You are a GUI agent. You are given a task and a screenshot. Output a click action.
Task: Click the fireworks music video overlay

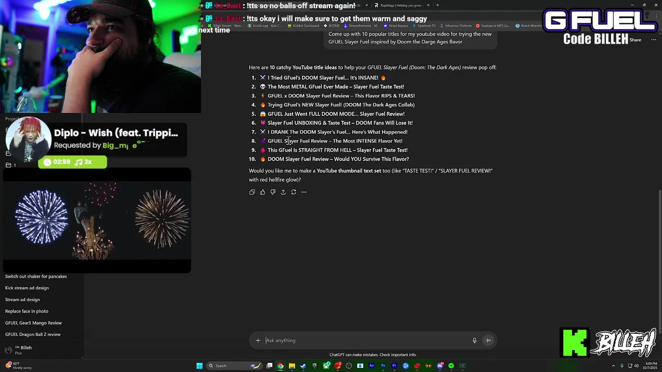[x=97, y=221]
